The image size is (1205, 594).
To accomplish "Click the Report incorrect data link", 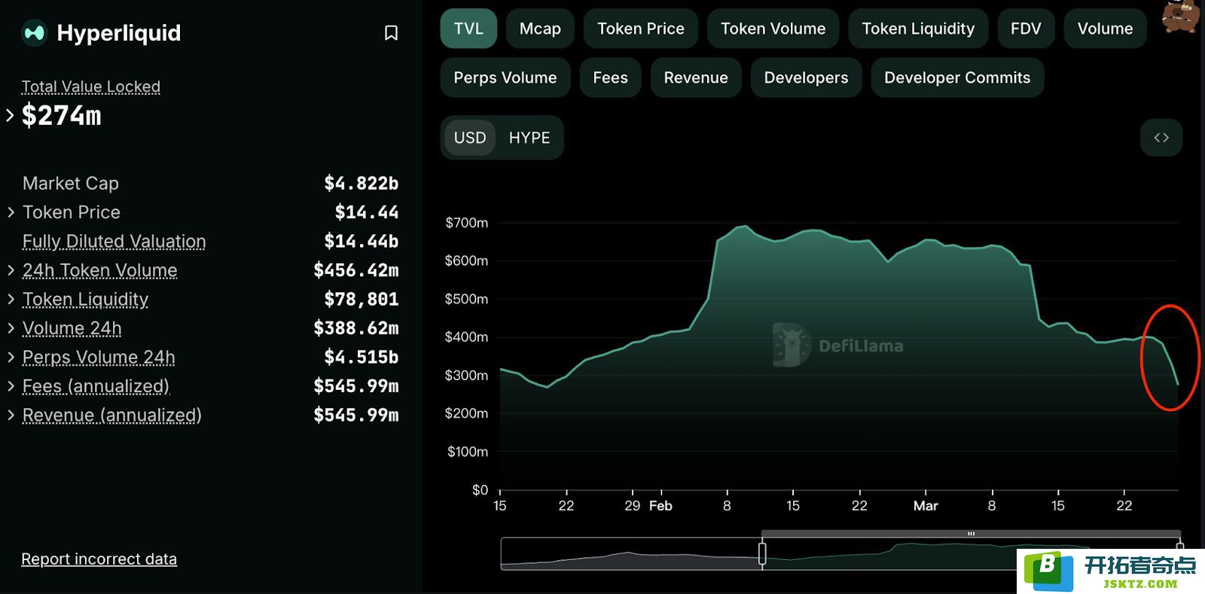I will (x=99, y=559).
